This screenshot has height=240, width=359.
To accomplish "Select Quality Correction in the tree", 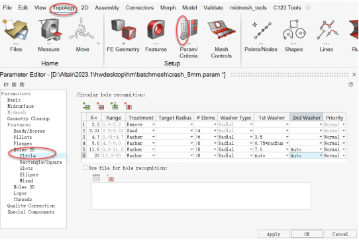I will (31, 206).
